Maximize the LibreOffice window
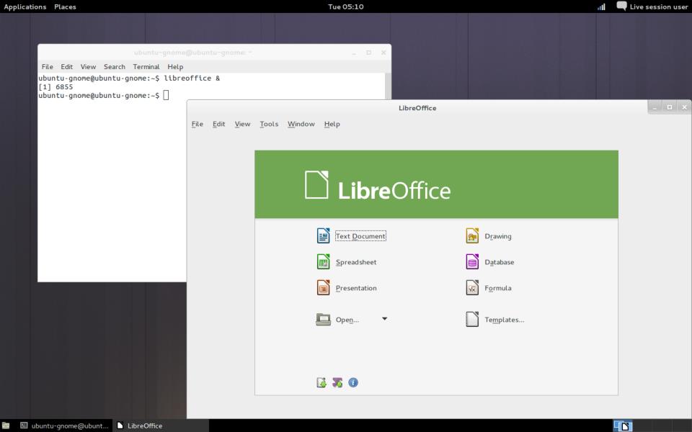The height and width of the screenshot is (432, 692). tap(670, 107)
